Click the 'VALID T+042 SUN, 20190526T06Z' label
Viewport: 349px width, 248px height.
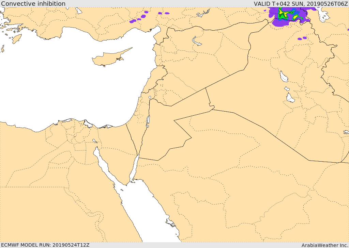pos(301,3)
